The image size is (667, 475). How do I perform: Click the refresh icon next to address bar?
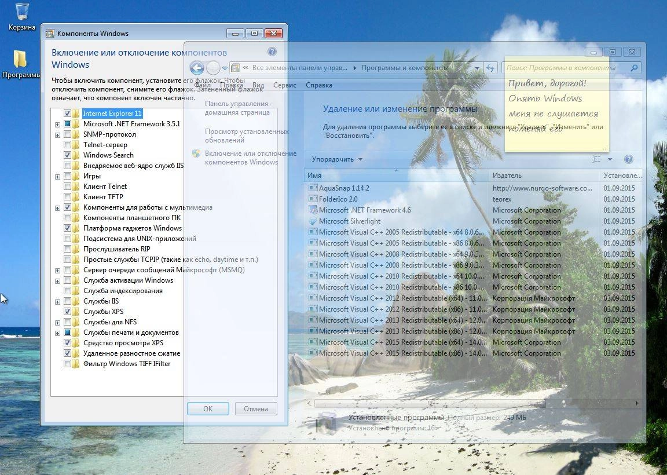point(490,68)
